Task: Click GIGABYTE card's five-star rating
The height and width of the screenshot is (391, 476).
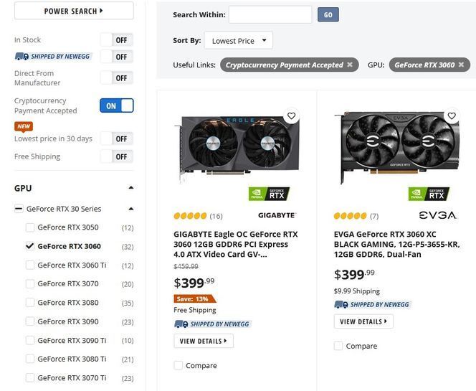Action: (x=190, y=216)
